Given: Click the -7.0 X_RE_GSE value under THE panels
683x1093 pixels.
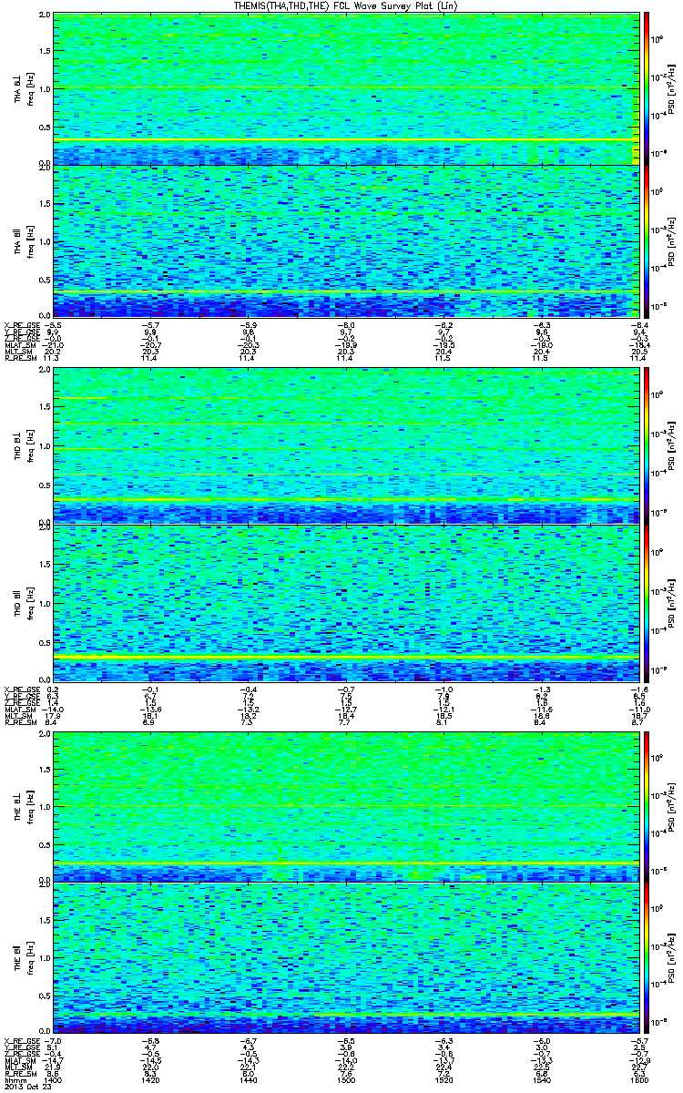Looking at the screenshot, I should [x=54, y=1040].
